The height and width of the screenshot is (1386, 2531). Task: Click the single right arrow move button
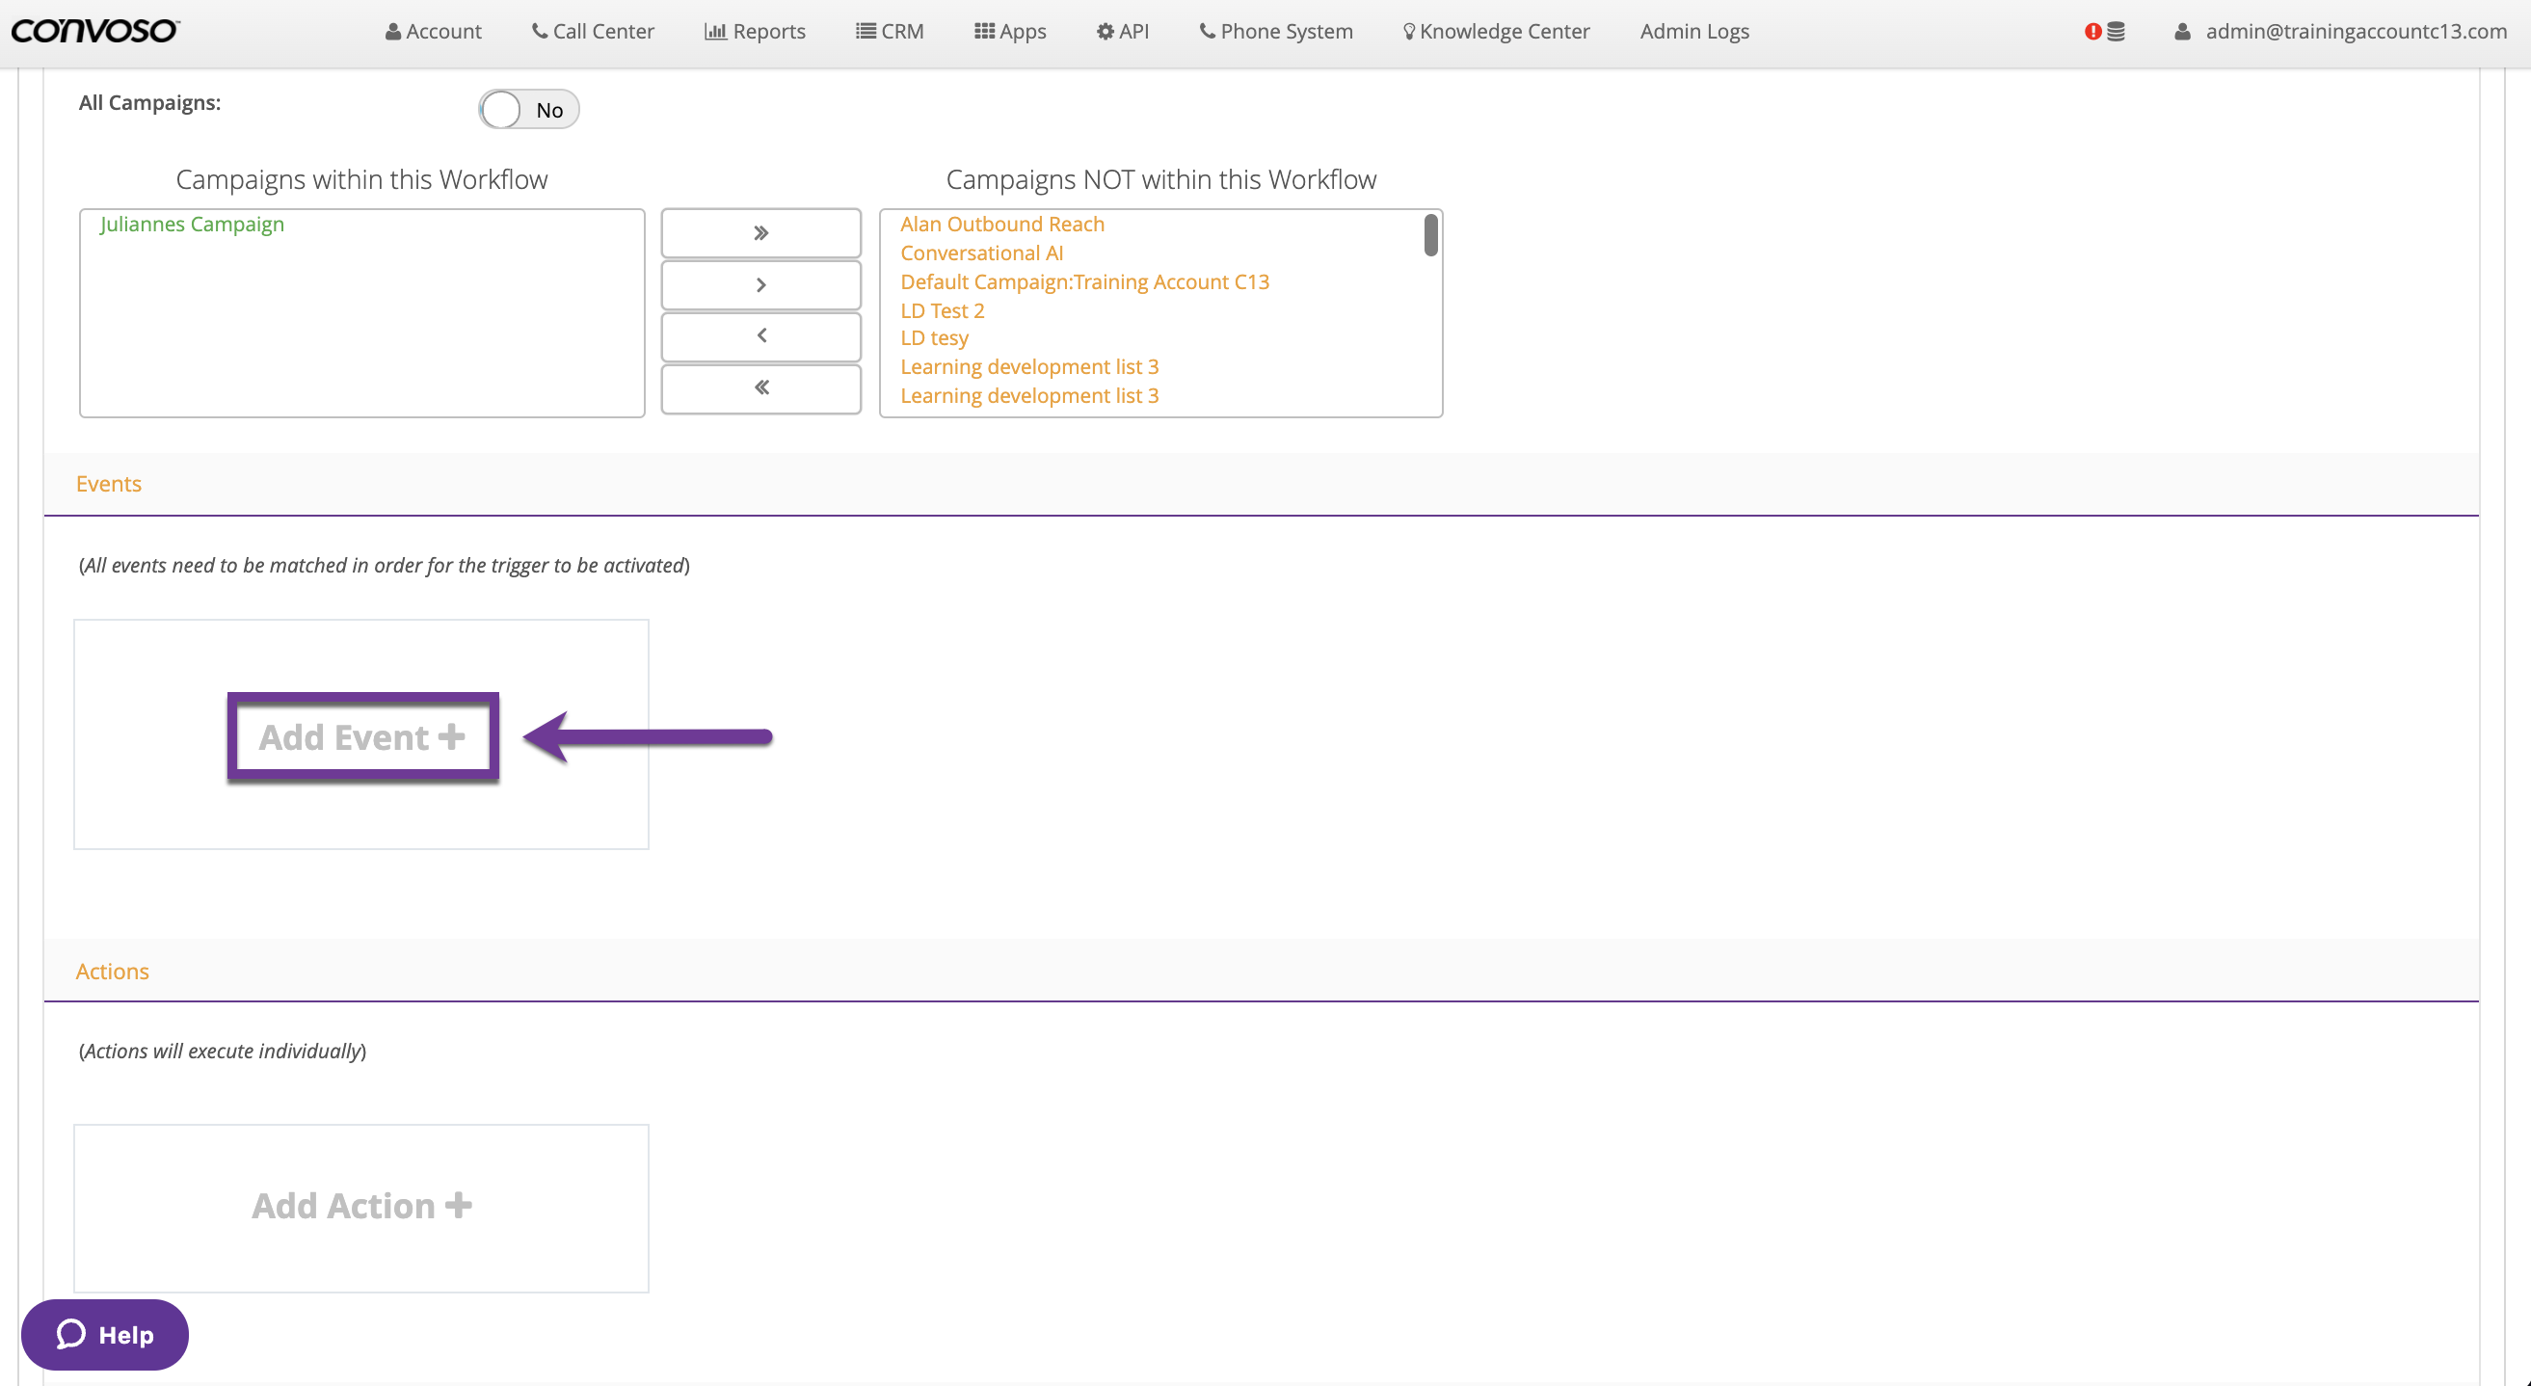tap(760, 285)
